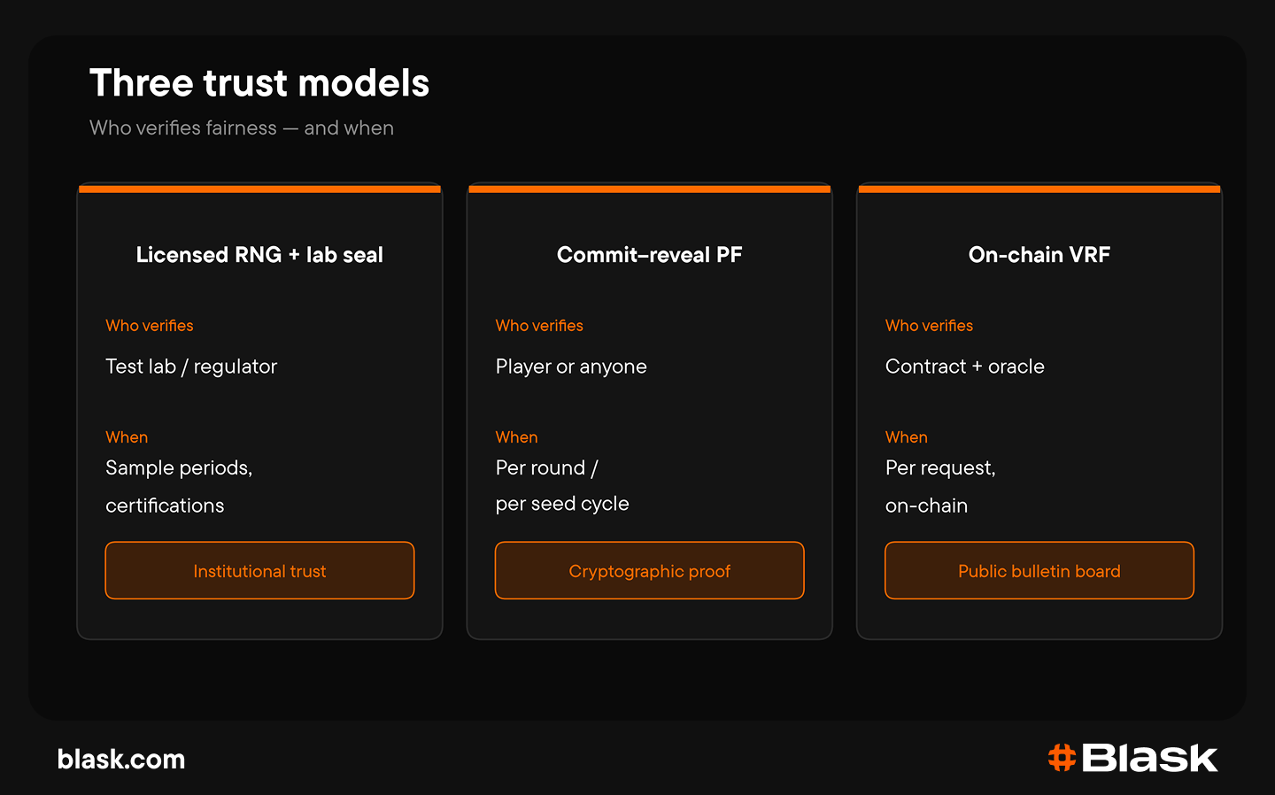Viewport: 1275px width, 795px height.
Task: Click the Player or anyone text
Action: (x=571, y=367)
